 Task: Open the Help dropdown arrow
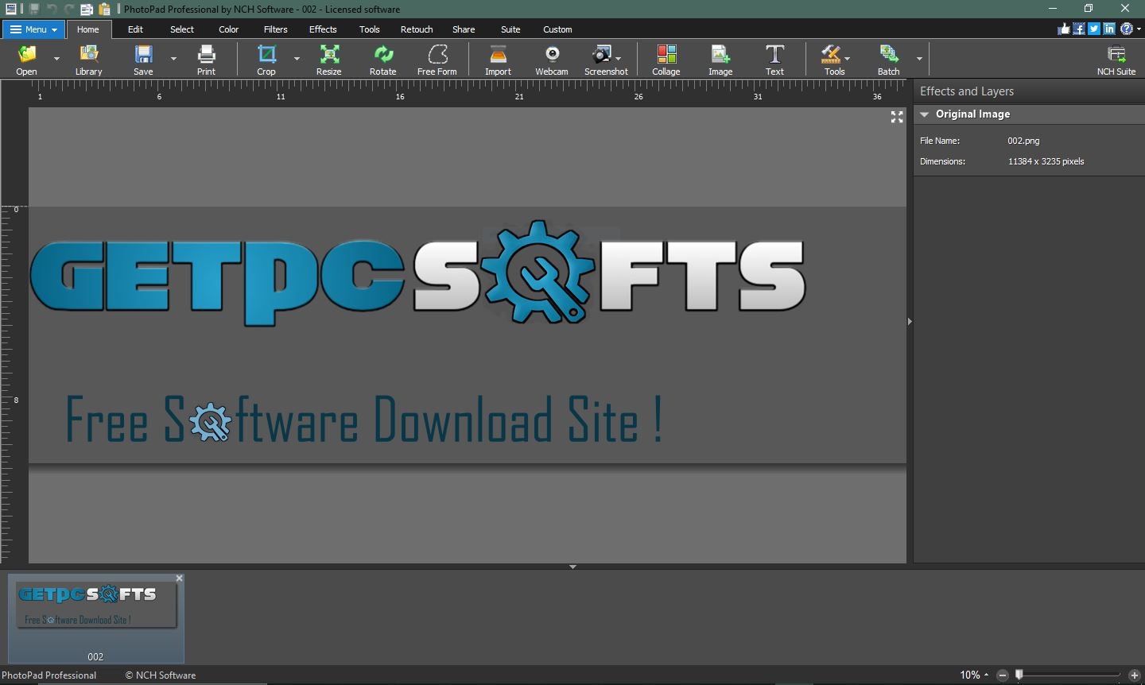[1139, 29]
